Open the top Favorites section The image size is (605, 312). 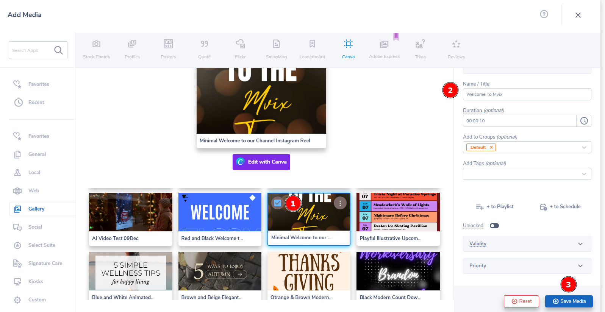[31, 84]
